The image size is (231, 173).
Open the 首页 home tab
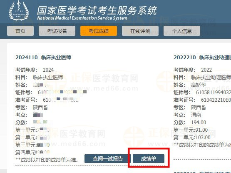coord(20,31)
